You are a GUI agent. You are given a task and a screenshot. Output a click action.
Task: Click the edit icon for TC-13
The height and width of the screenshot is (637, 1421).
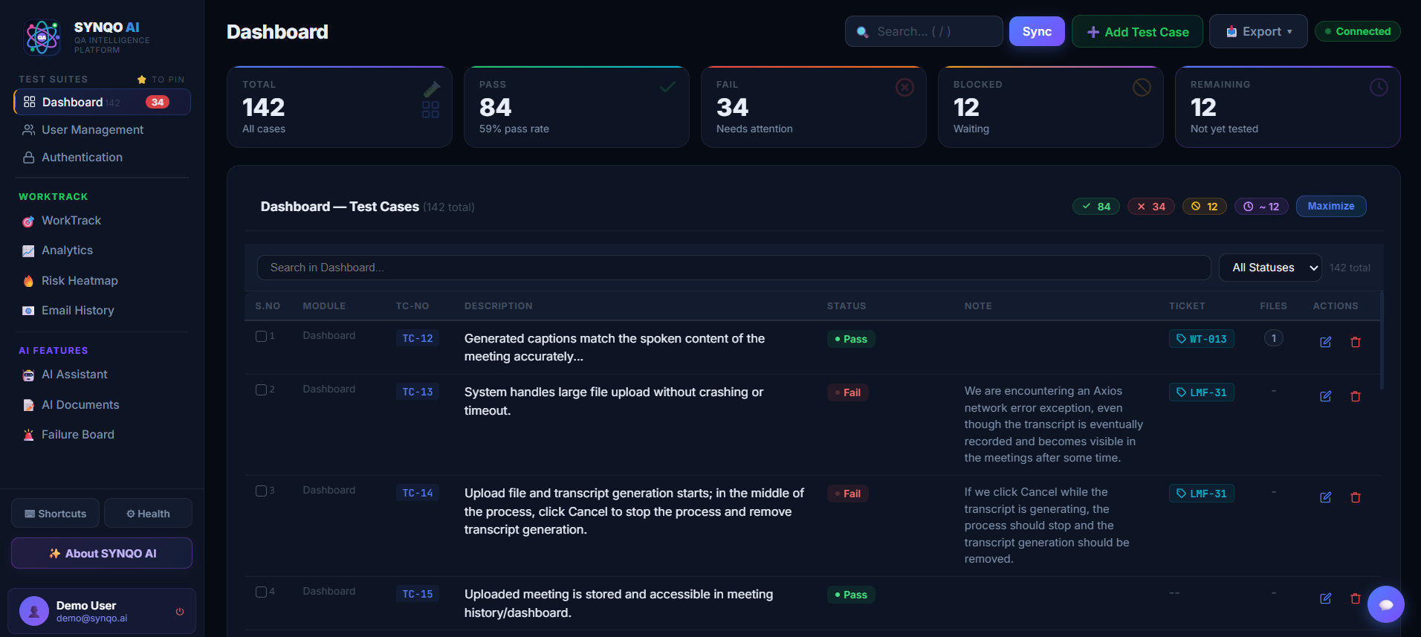tap(1325, 396)
